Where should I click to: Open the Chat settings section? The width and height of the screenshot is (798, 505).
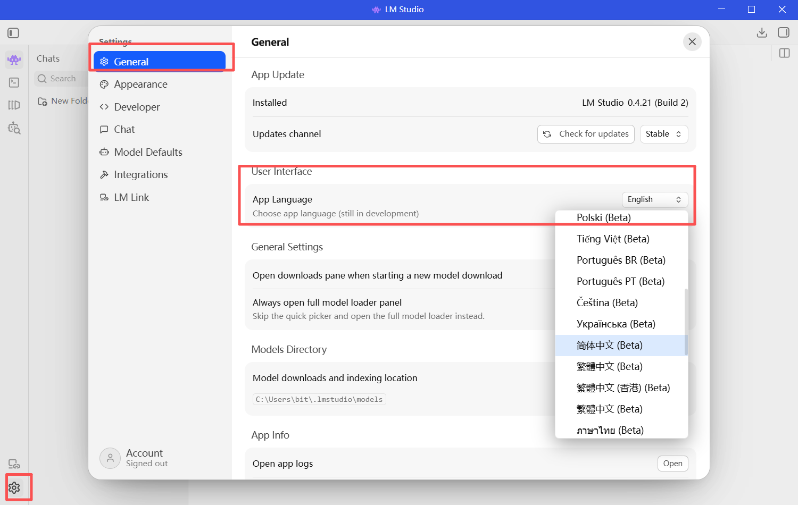coord(160,129)
